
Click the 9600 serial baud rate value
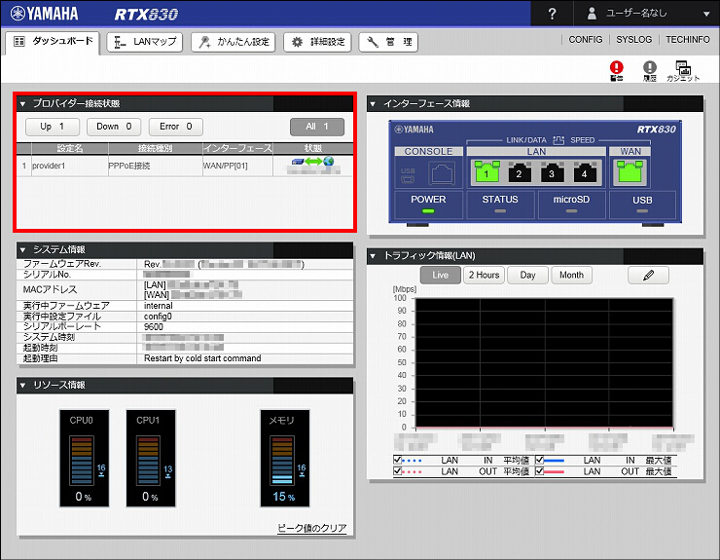pyautogui.click(x=154, y=327)
